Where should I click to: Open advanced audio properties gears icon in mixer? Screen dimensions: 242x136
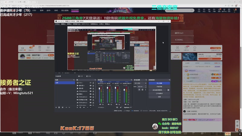tap(121, 107)
